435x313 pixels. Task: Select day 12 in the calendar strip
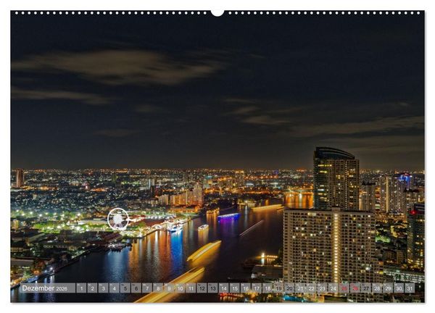tap(202, 288)
